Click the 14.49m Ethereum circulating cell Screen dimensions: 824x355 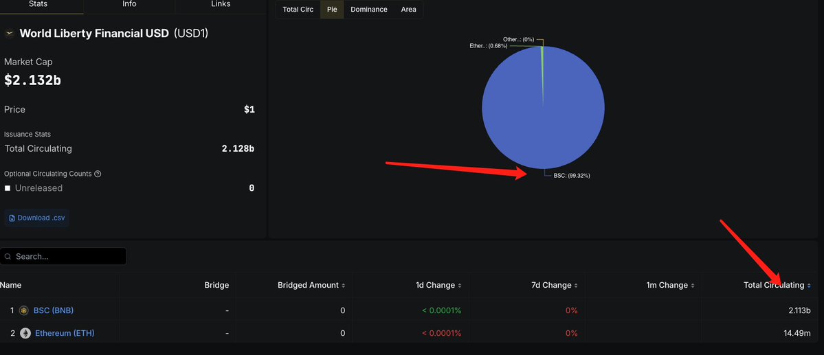click(797, 333)
